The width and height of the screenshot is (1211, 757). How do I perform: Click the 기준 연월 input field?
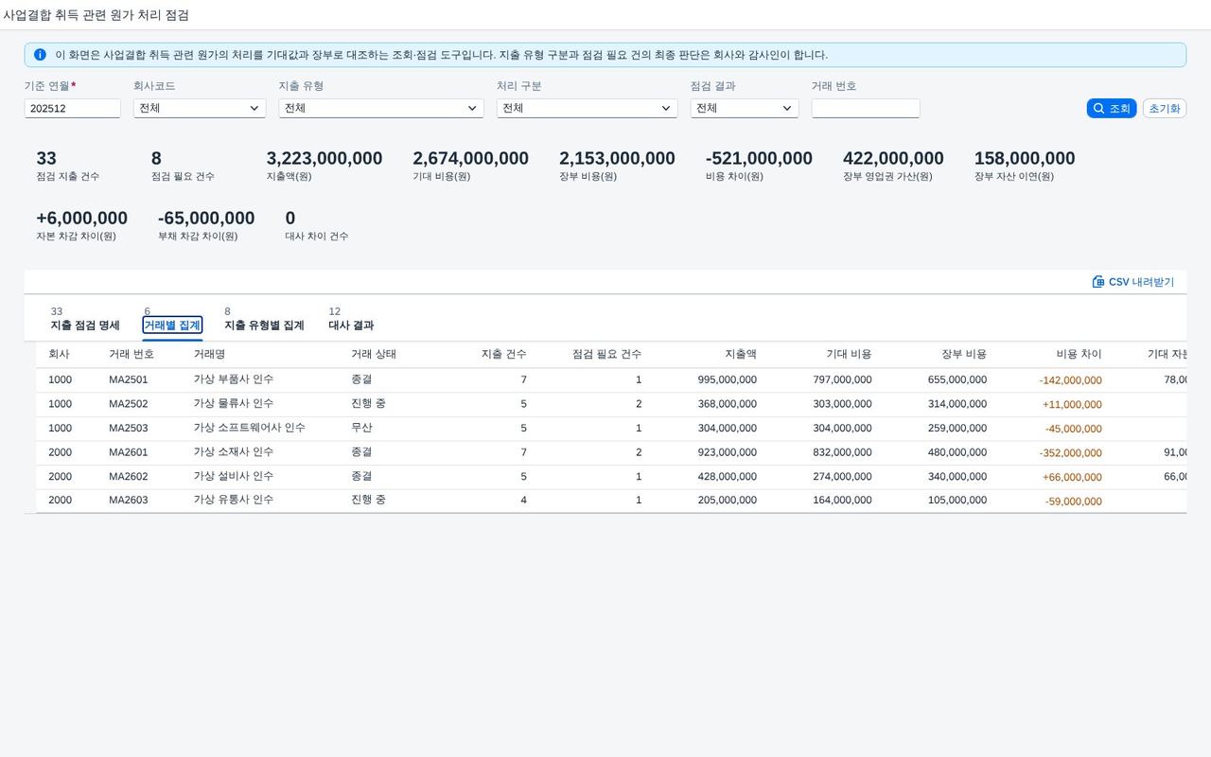[73, 109]
